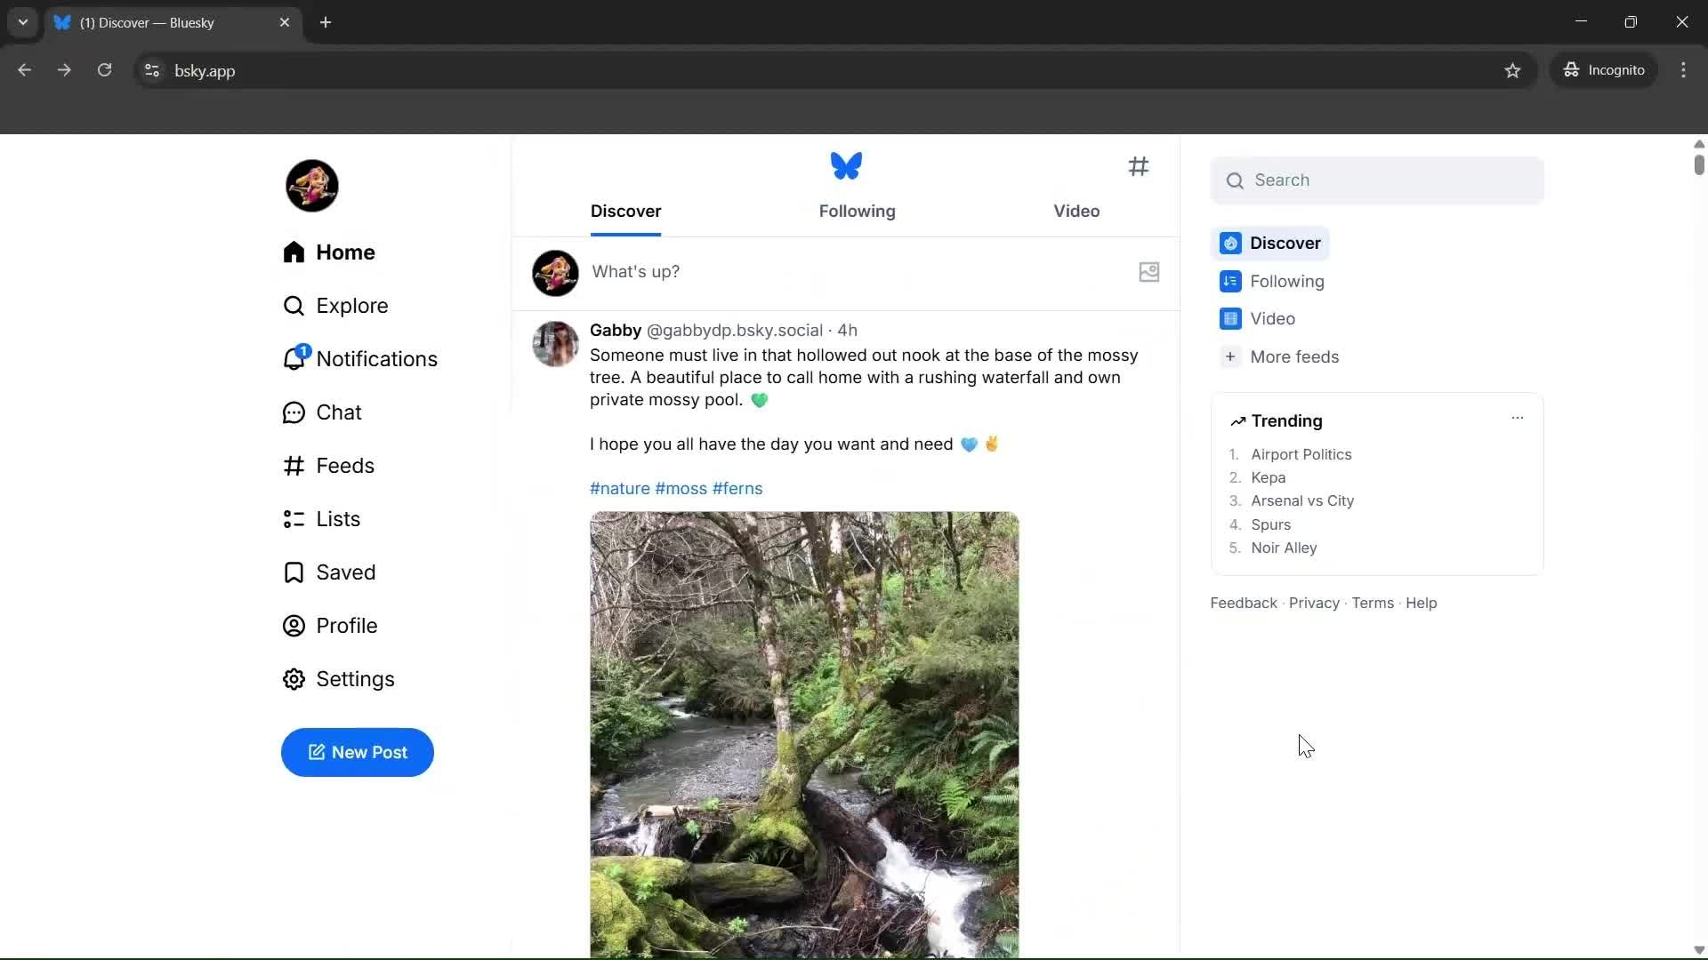Attach an image in the composer
Image resolution: width=1708 pixels, height=960 pixels.
1149,272
